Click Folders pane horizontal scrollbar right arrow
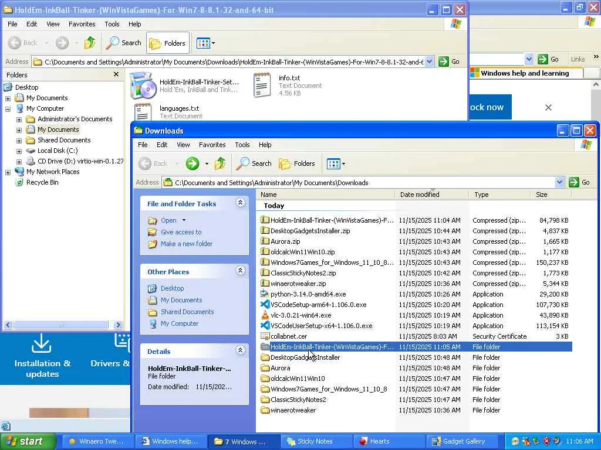The height and width of the screenshot is (450, 601). click(119, 325)
